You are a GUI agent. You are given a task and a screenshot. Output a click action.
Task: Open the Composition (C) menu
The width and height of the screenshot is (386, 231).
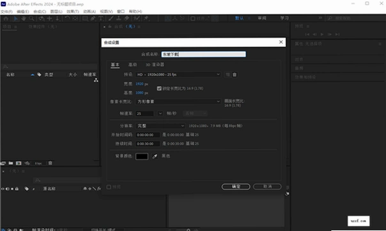pos(40,11)
